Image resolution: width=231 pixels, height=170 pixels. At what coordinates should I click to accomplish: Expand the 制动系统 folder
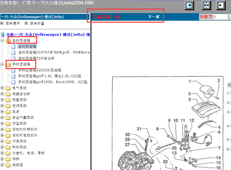click(2, 147)
